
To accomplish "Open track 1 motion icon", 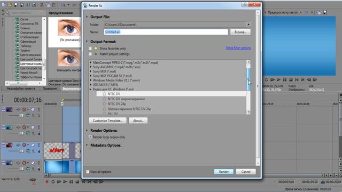I will 18,109.
